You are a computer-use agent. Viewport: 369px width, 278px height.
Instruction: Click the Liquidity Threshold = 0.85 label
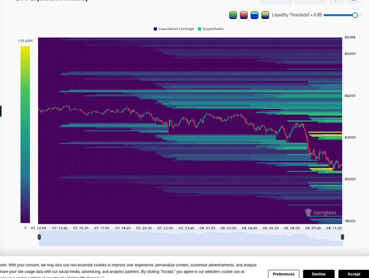(x=297, y=15)
